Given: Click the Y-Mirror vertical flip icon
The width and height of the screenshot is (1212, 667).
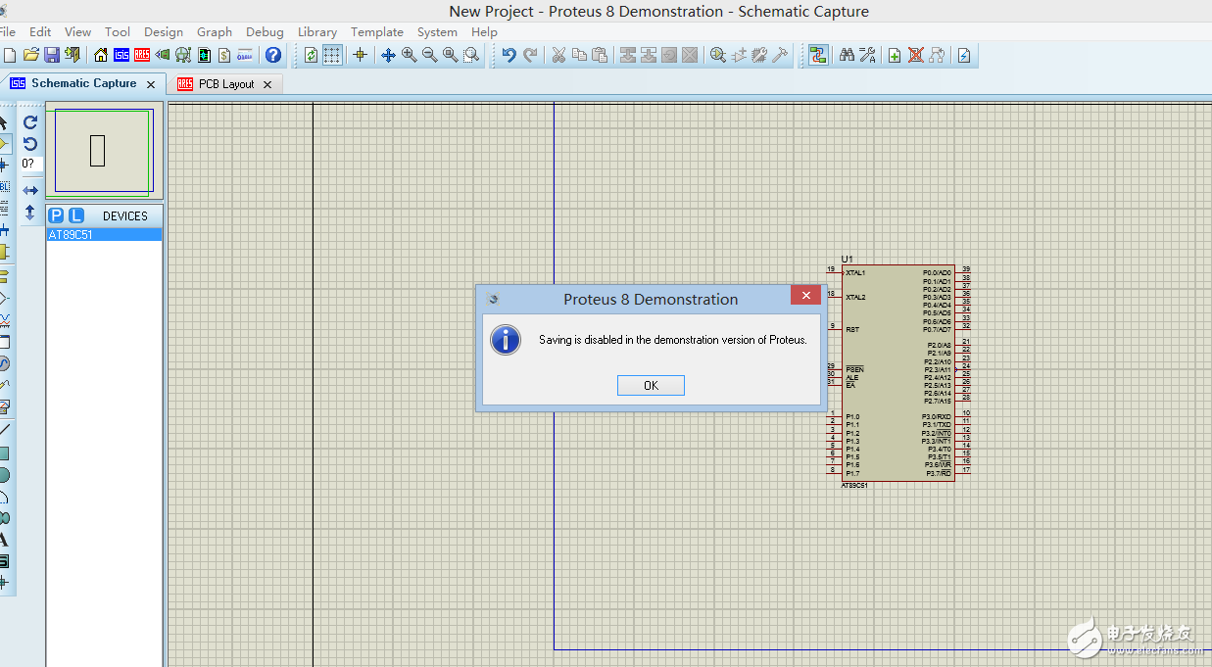Looking at the screenshot, I should (x=30, y=212).
